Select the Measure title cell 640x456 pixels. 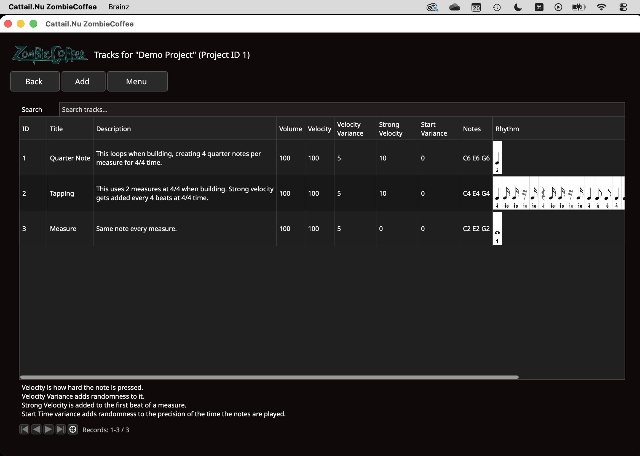[70, 228]
